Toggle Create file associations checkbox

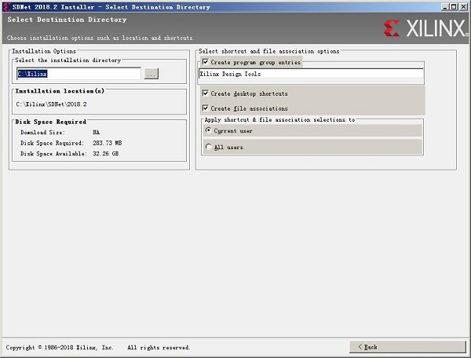pyautogui.click(x=206, y=108)
